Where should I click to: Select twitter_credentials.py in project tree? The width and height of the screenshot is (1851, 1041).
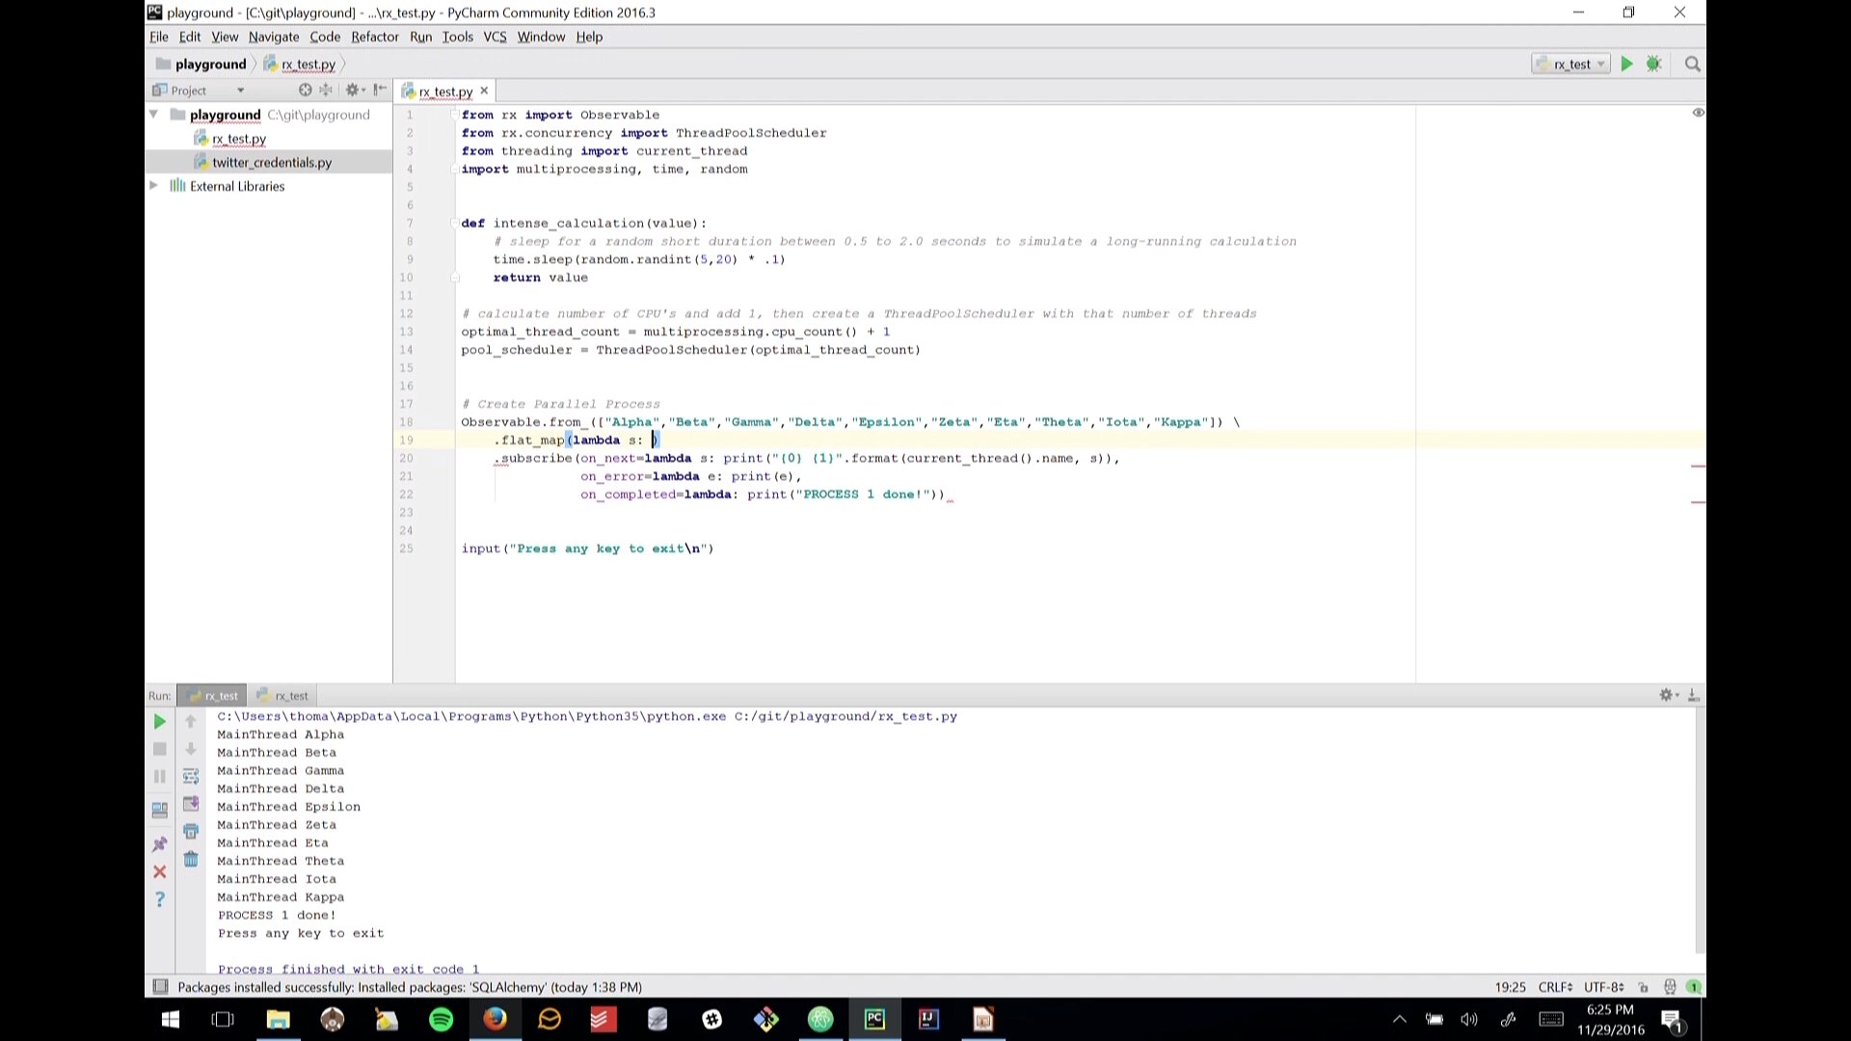coord(272,162)
